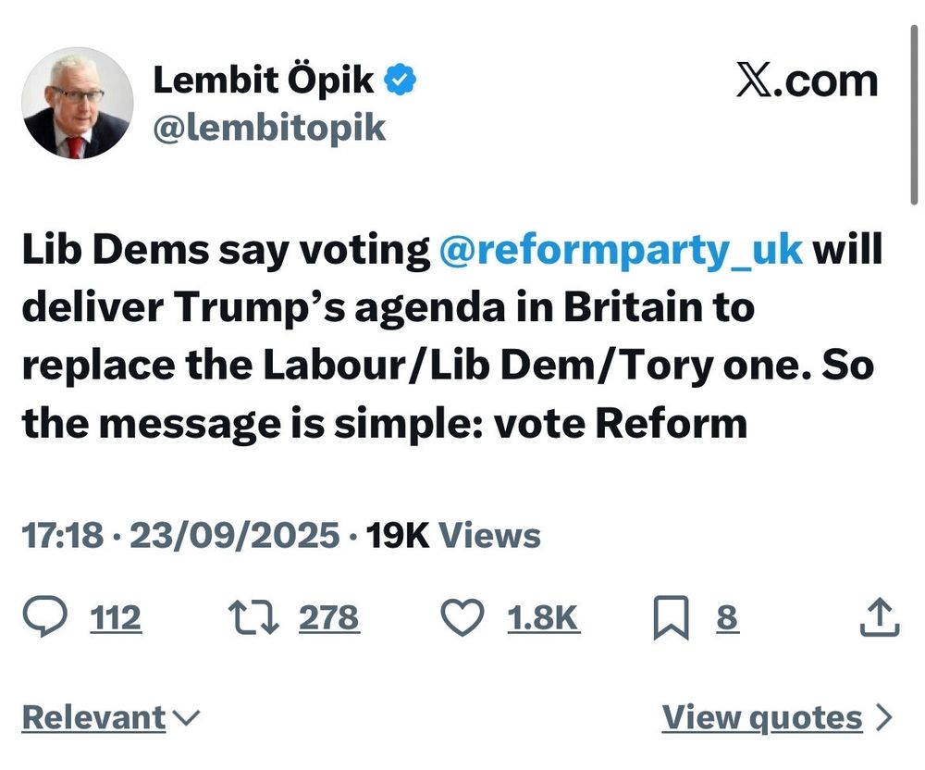Screen dimensions: 925x770
Task: Click the arrow beside View quotes
Action: tap(884, 717)
